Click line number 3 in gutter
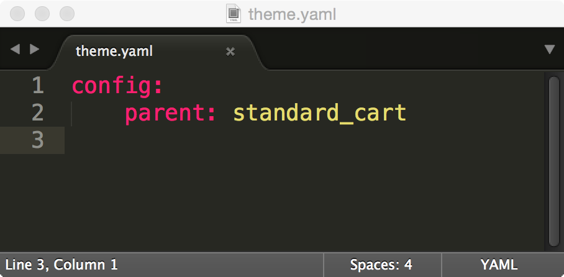The width and height of the screenshot is (564, 277). [x=38, y=140]
